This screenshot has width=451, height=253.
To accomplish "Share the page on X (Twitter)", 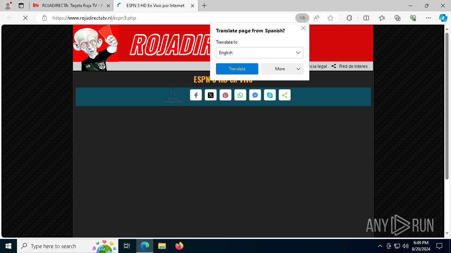I will pyautogui.click(x=211, y=95).
